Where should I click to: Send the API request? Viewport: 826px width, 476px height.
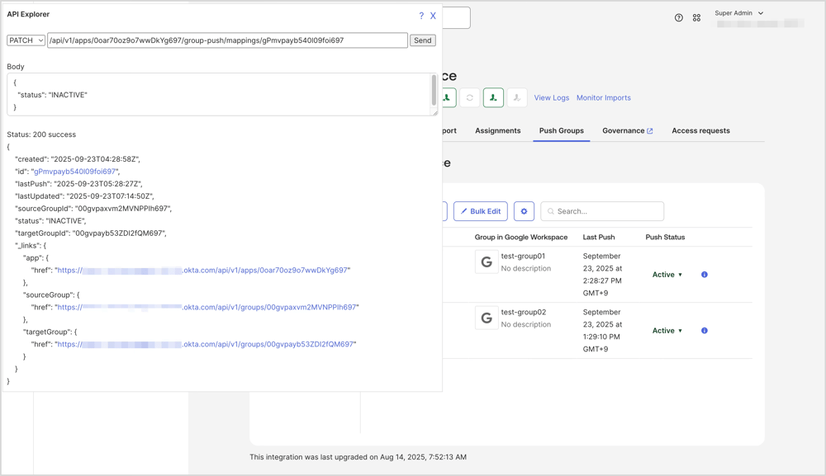click(x=422, y=40)
